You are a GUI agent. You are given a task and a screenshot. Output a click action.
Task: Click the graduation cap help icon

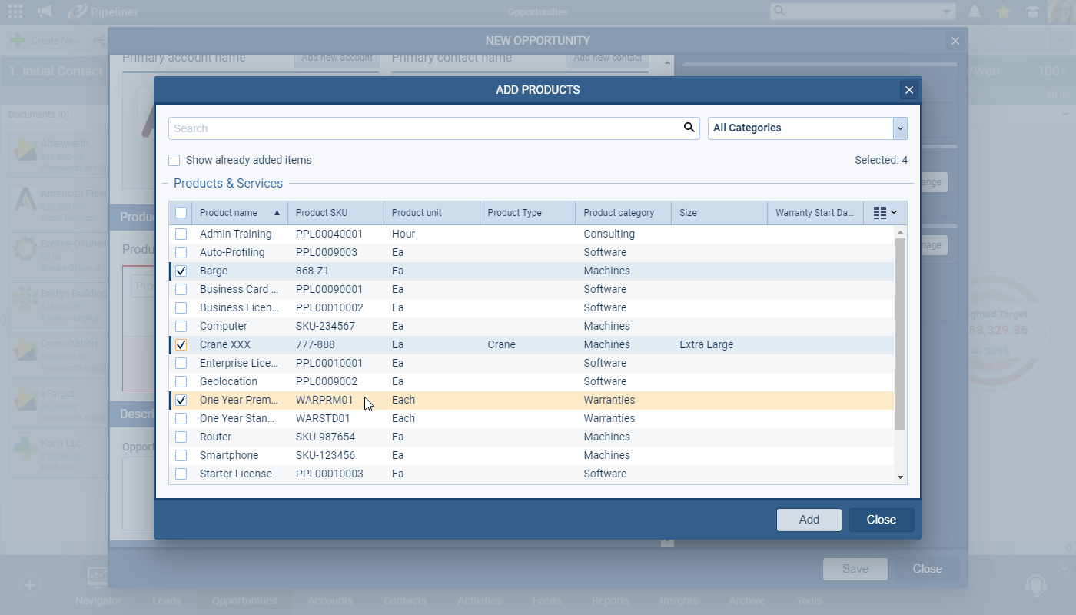coord(1032,12)
